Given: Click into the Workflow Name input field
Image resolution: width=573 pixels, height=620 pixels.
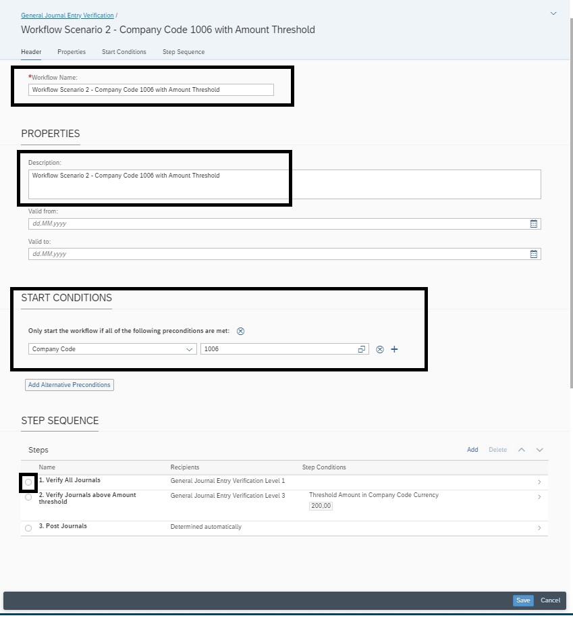Looking at the screenshot, I should tap(151, 90).
